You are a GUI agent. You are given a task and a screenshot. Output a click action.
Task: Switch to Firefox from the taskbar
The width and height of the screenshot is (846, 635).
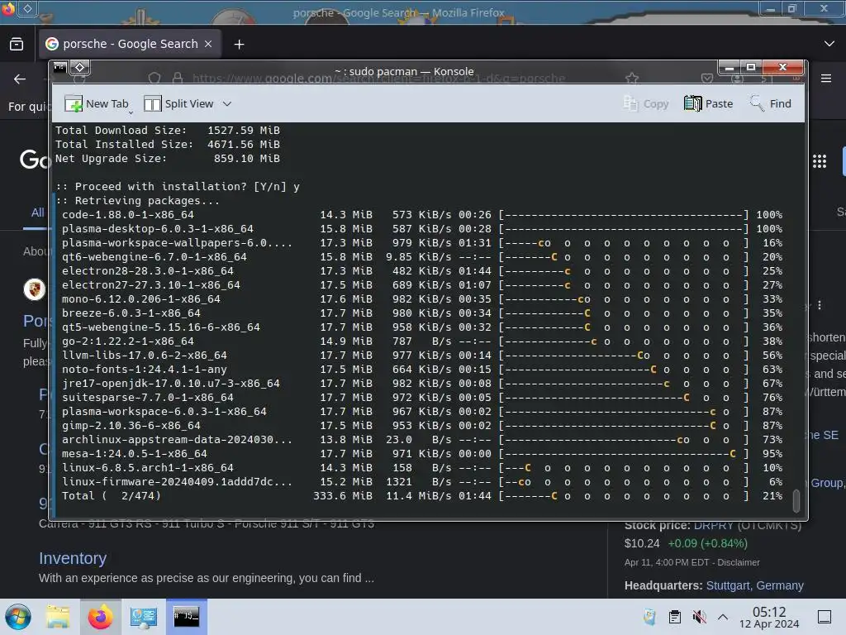click(x=100, y=617)
